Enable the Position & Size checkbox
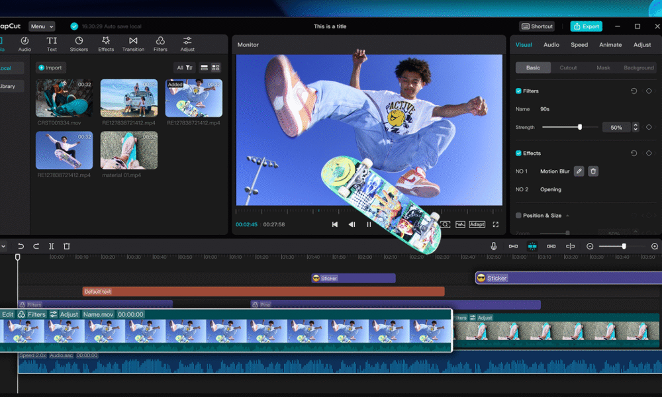The height and width of the screenshot is (397, 662). click(518, 216)
